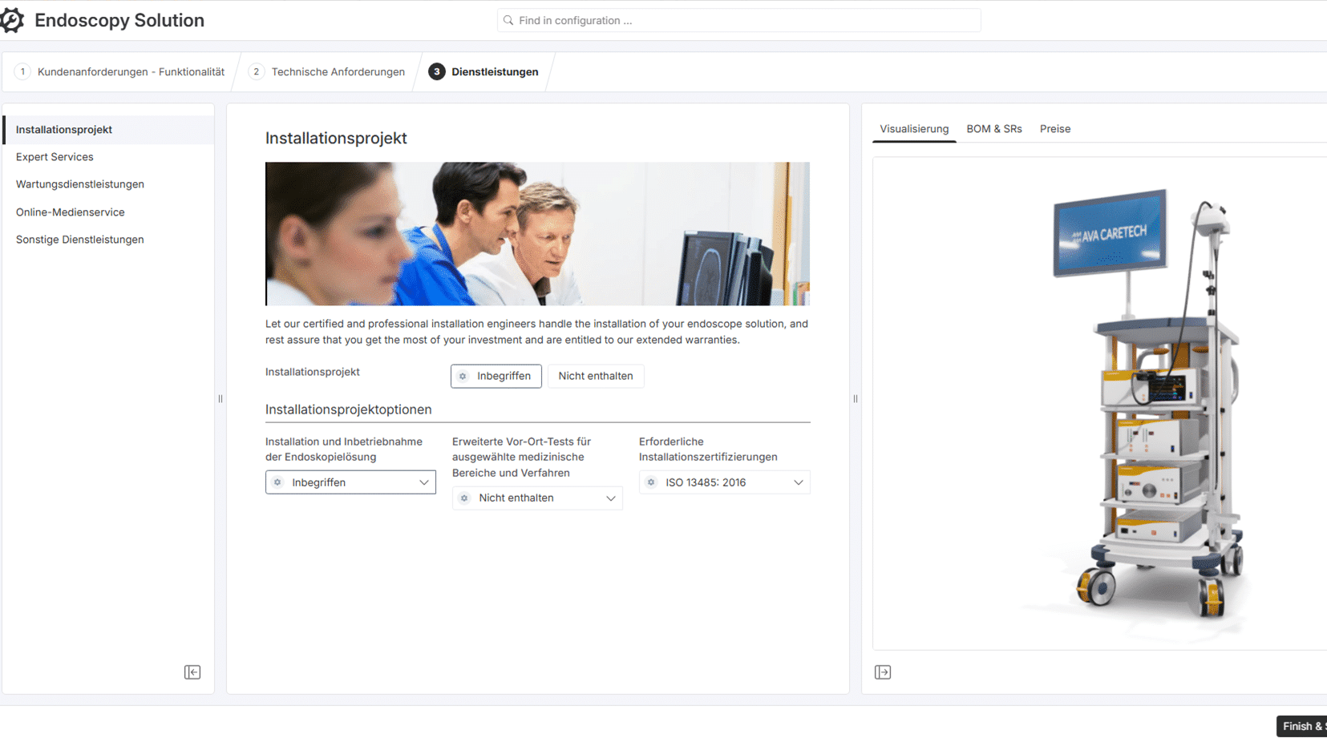The width and height of the screenshot is (1327, 746).
Task: Switch to the BOM & SRs tab
Action: [x=993, y=129]
